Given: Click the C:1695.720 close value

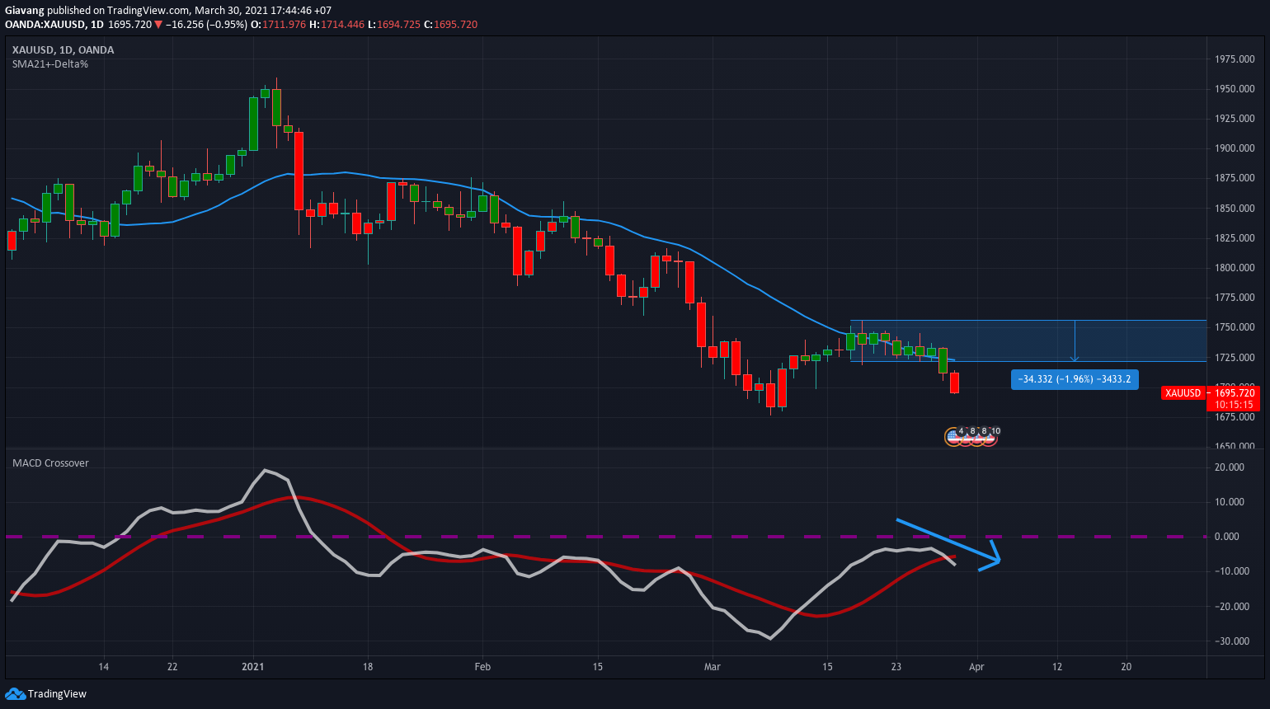Looking at the screenshot, I should [450, 25].
